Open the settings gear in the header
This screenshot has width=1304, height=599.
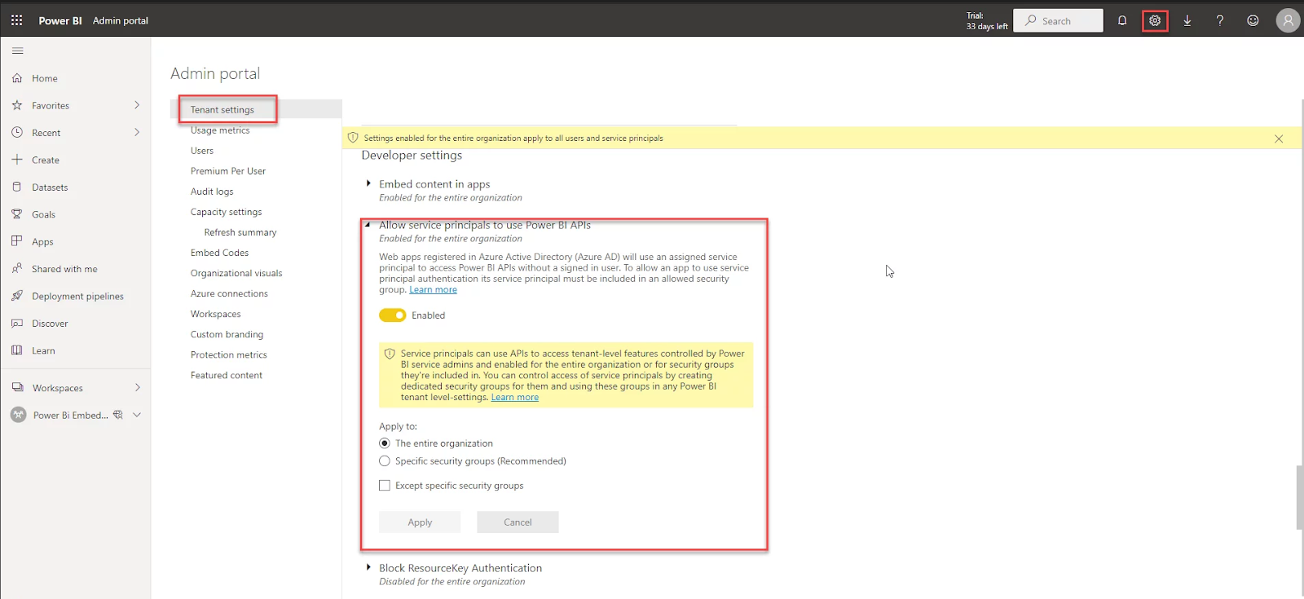pyautogui.click(x=1155, y=20)
